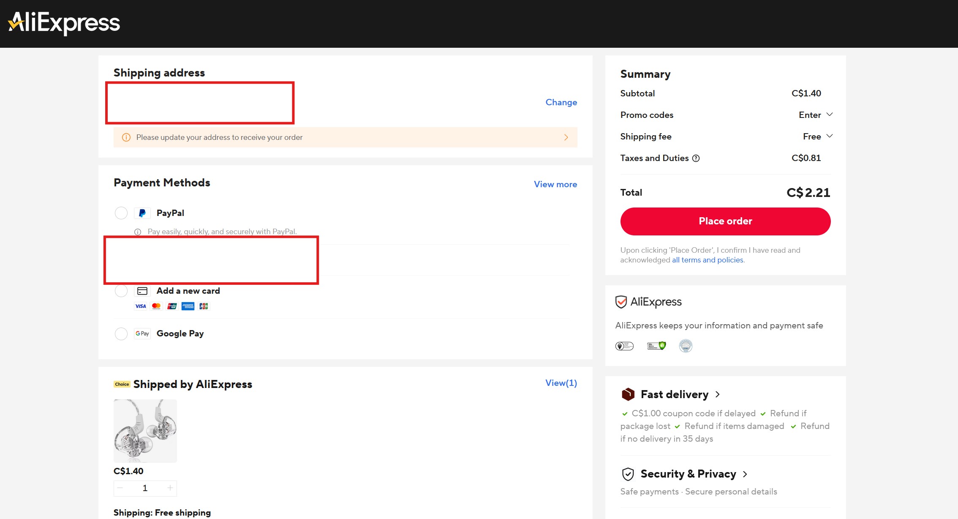Click the Visa card logo

[x=141, y=306]
